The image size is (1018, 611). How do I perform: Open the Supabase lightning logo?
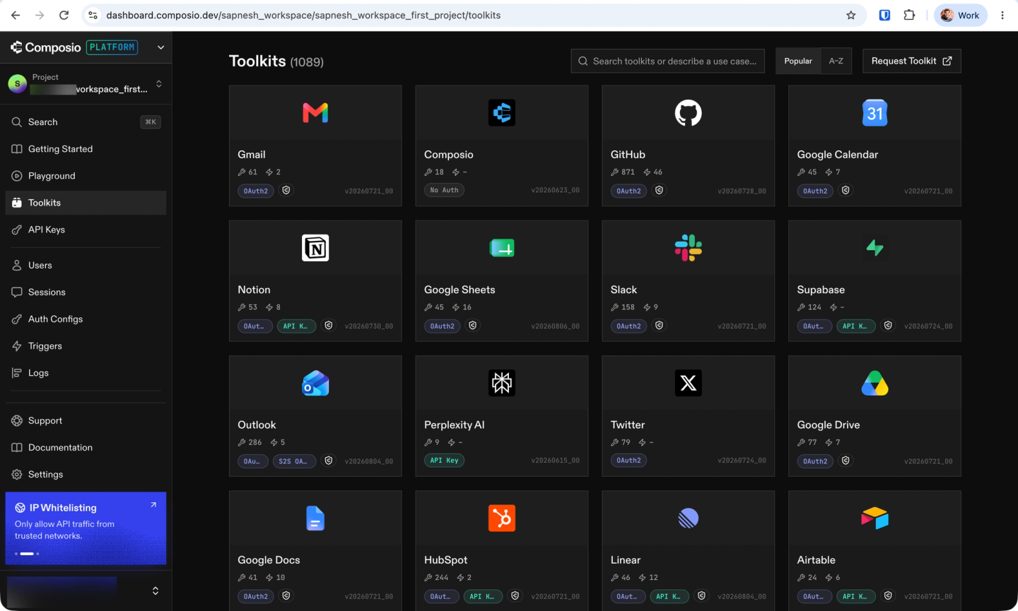point(874,248)
